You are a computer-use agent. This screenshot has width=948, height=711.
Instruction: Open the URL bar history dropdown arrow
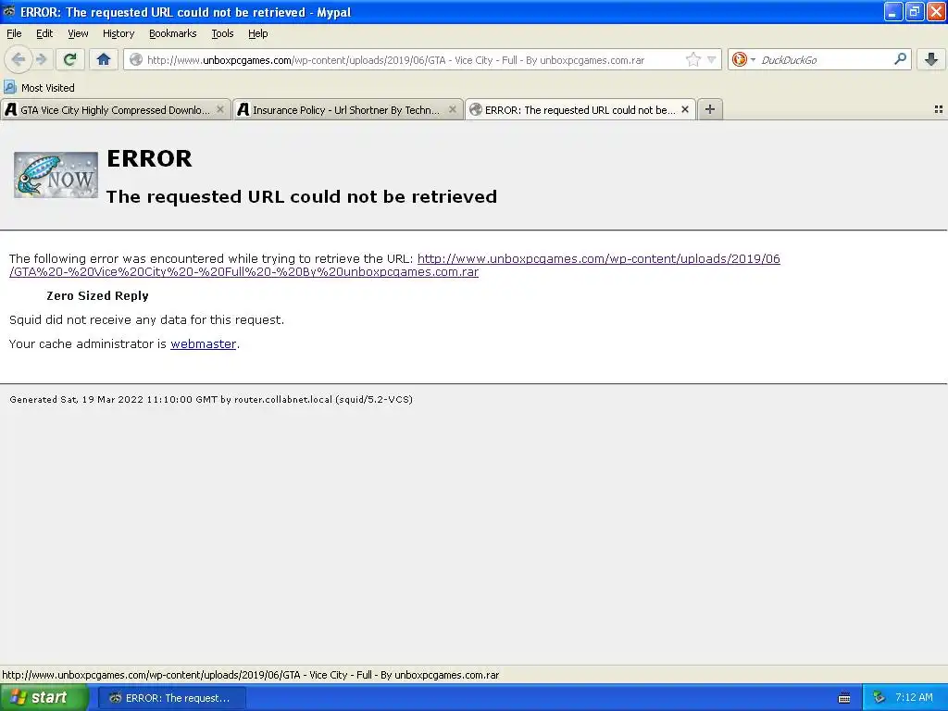click(x=712, y=59)
